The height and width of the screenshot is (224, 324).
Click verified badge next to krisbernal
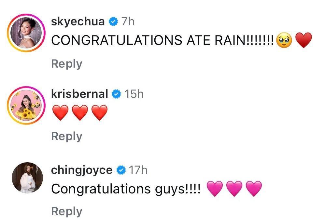116,94
